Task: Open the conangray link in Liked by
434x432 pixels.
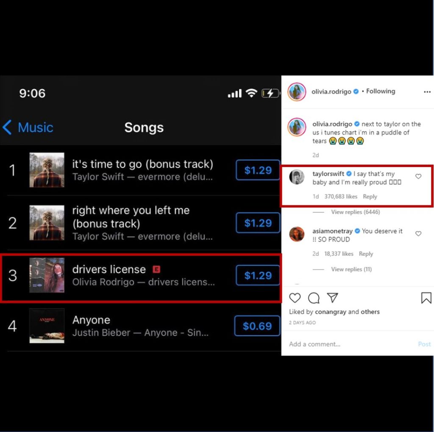Action: click(x=331, y=312)
